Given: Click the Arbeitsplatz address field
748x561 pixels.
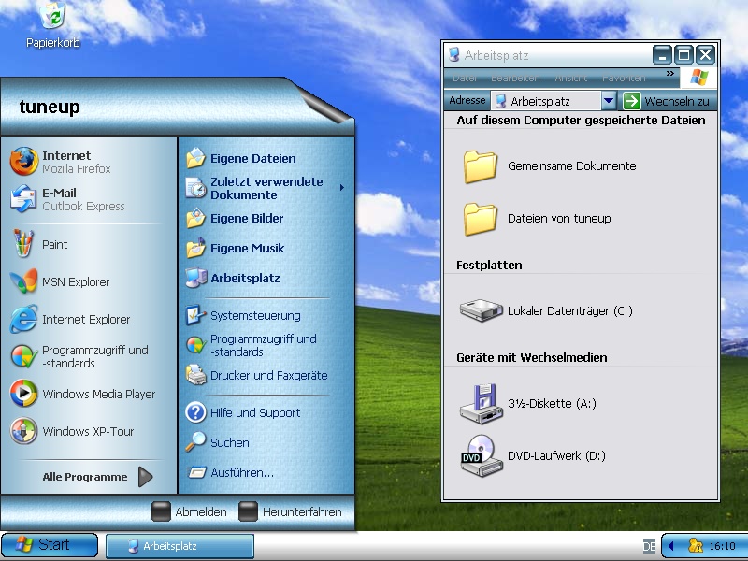Looking at the screenshot, I should pos(546,101).
